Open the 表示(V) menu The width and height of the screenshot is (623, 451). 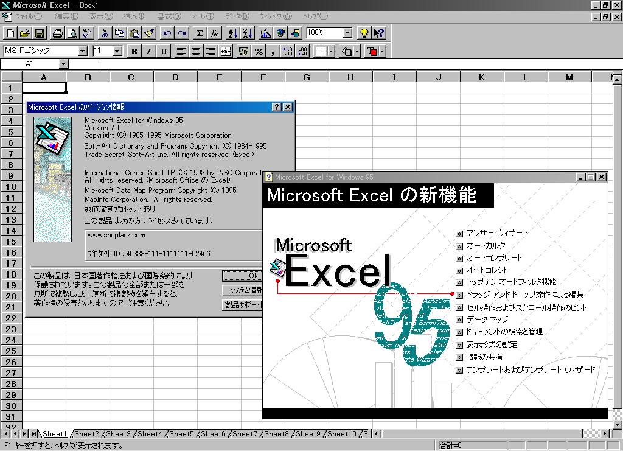101,16
